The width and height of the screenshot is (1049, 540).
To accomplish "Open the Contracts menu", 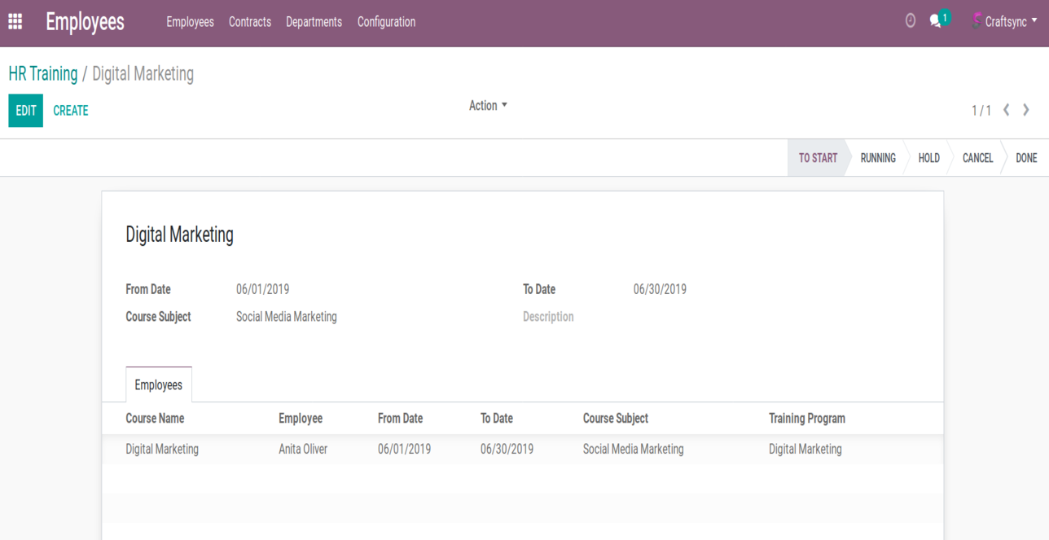I will [250, 22].
